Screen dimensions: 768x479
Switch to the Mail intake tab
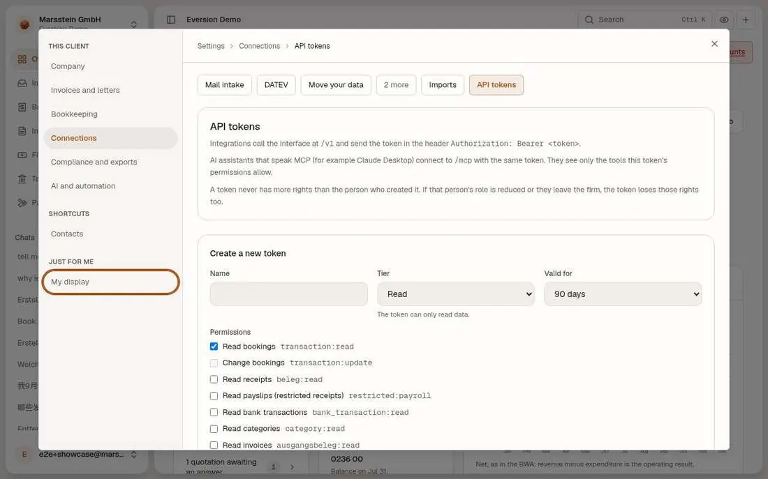coord(224,84)
